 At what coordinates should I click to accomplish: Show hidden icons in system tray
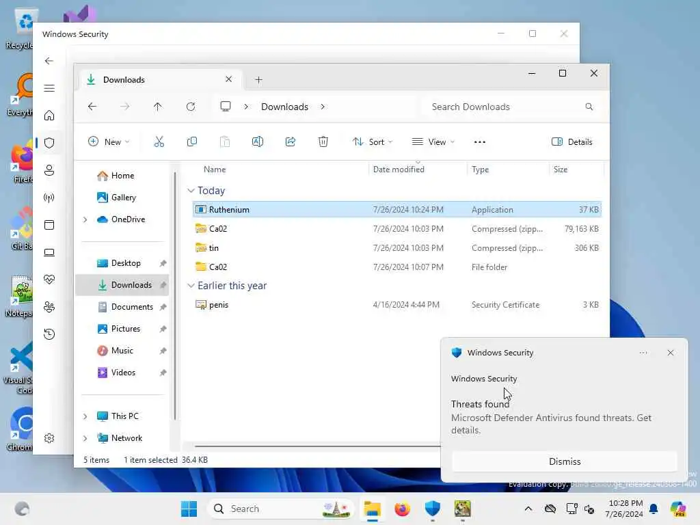click(528, 509)
